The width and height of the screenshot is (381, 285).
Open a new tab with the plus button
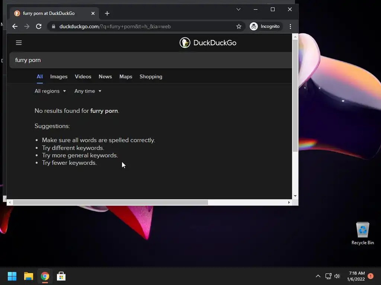tap(107, 13)
